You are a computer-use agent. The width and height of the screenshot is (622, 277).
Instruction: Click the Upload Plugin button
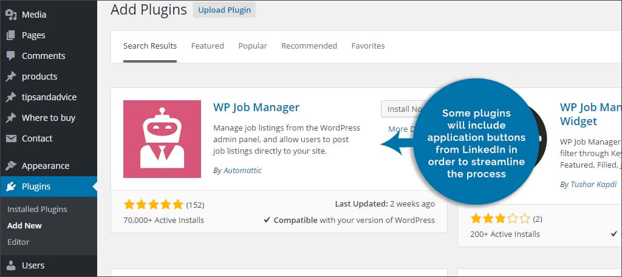tap(225, 10)
